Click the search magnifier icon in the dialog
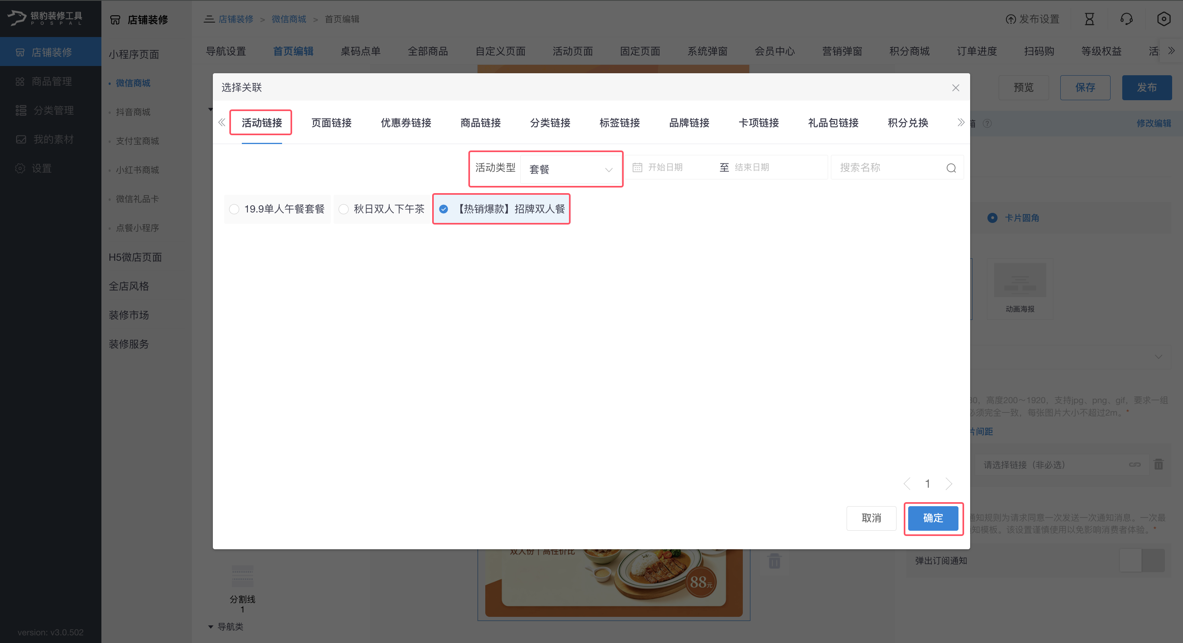1183x643 pixels. tap(950, 168)
